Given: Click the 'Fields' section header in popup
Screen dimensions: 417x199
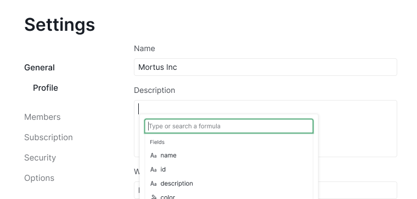Looking at the screenshot, I should tap(157, 142).
